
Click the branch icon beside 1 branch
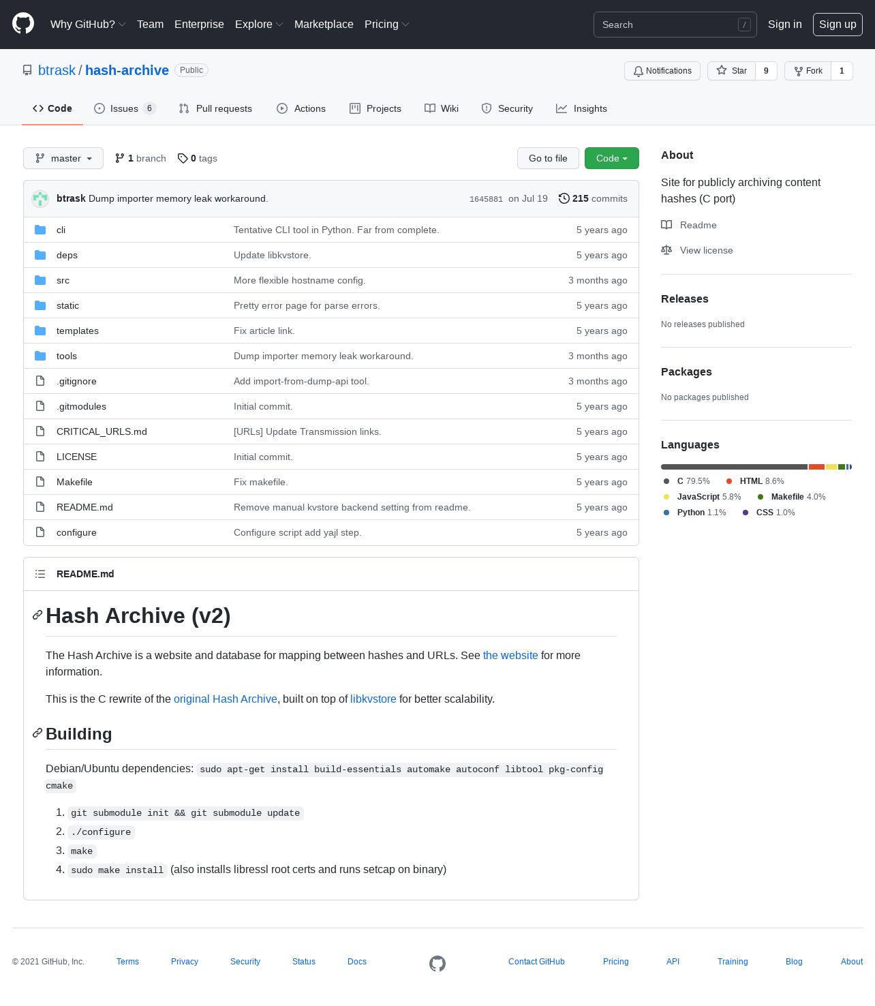[x=120, y=158]
